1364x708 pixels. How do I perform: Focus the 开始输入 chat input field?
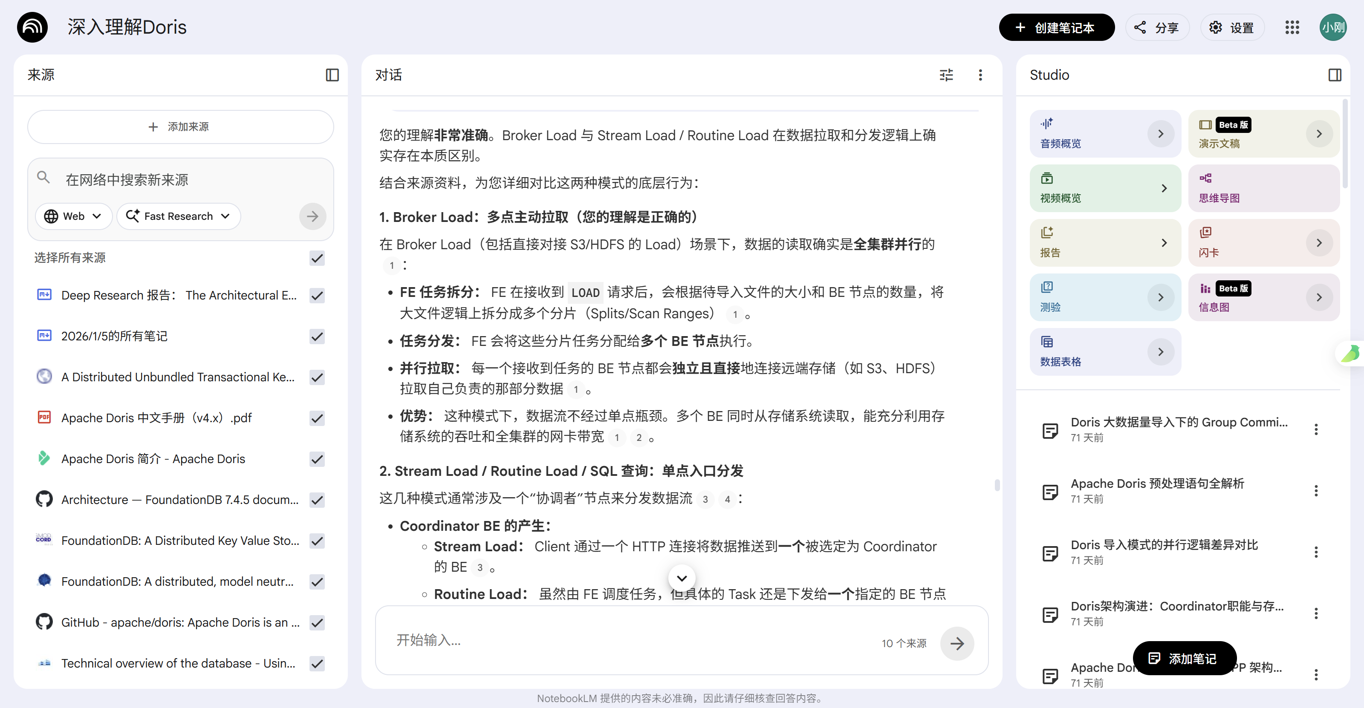tap(630, 640)
